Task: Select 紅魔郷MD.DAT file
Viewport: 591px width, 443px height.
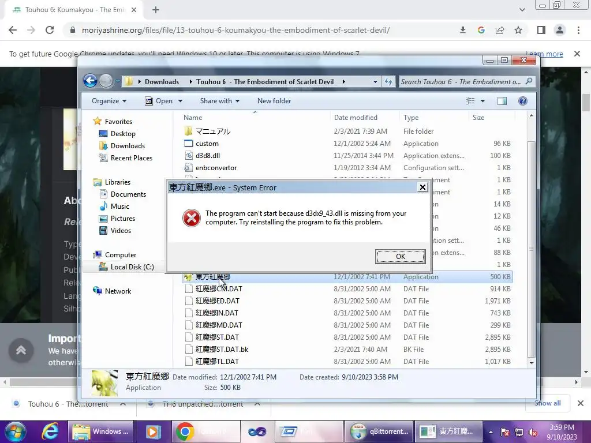Action: coord(219,325)
